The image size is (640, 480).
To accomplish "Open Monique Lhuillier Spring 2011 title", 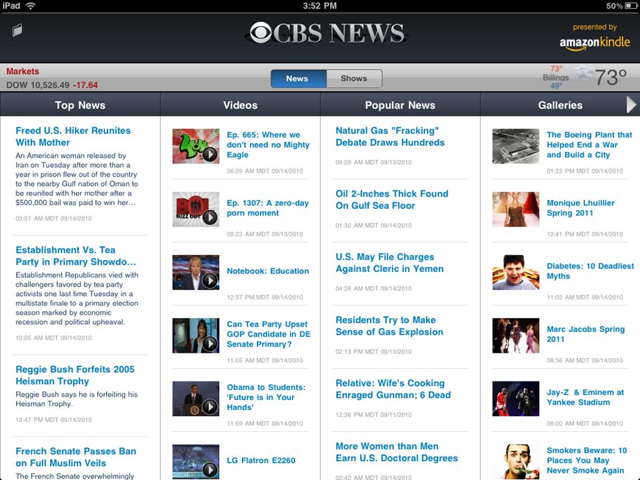I will tap(581, 208).
